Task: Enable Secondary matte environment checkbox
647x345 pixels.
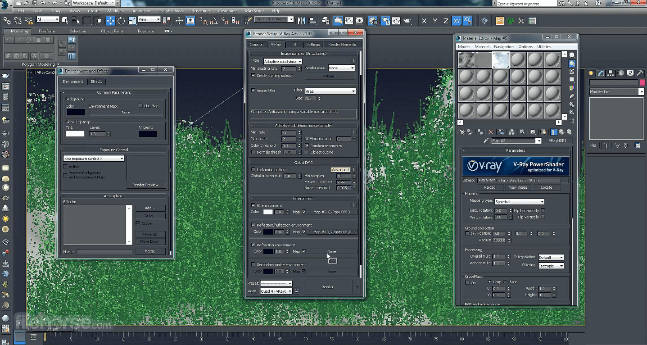Action: pyautogui.click(x=253, y=264)
